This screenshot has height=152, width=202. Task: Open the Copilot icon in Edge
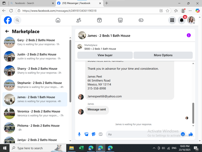(198, 11)
